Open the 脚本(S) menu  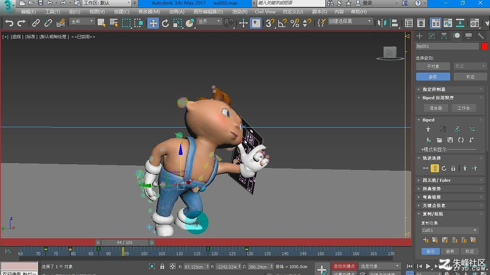click(320, 12)
